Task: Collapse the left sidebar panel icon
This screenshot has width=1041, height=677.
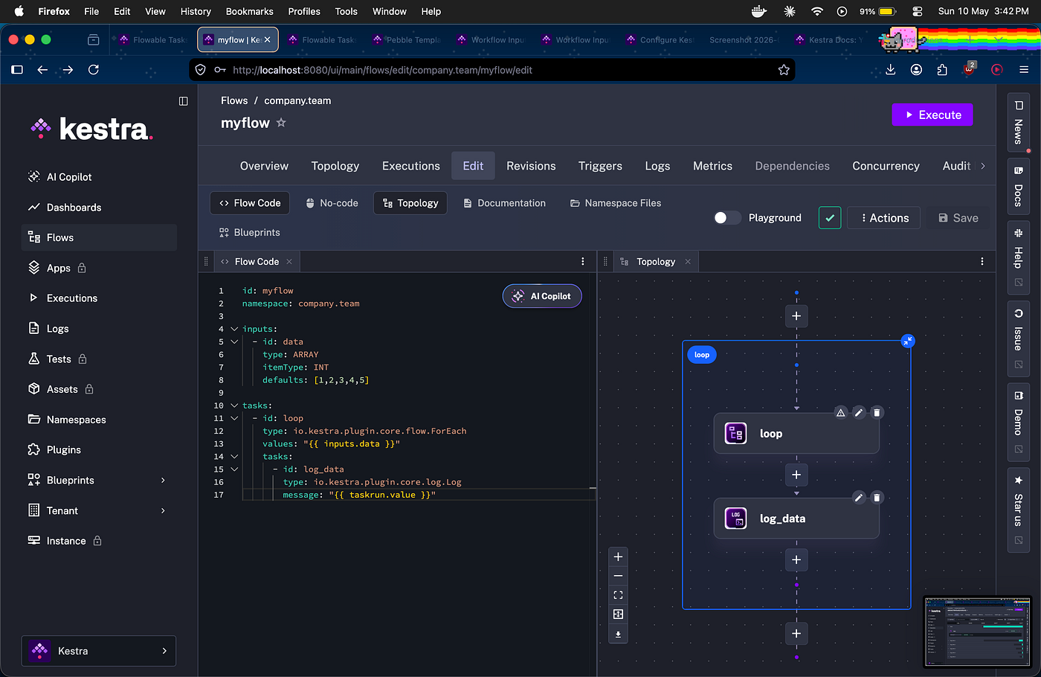Action: (183, 101)
